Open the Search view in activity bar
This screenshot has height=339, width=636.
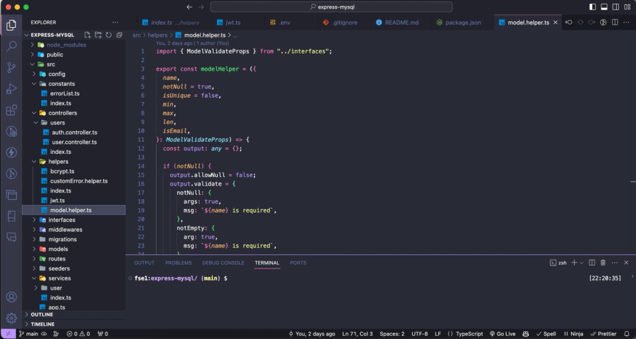(11, 46)
